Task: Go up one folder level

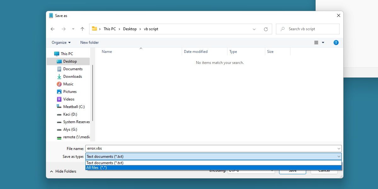Action: tap(82, 29)
